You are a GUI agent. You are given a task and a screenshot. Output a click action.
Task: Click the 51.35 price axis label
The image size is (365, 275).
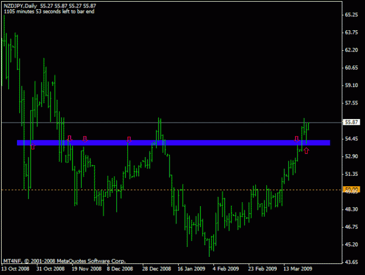pyautogui.click(x=351, y=174)
